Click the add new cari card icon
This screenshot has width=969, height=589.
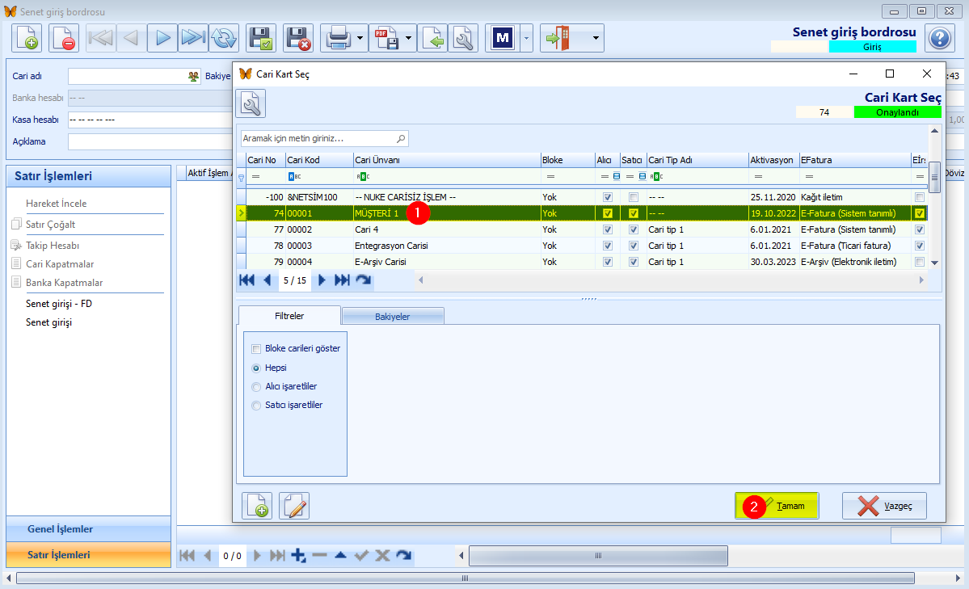pyautogui.click(x=256, y=506)
